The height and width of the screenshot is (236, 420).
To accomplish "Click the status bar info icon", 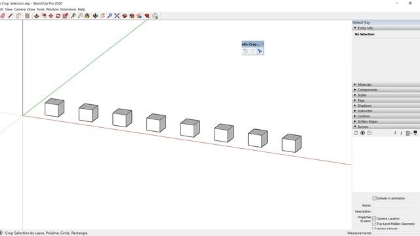I will pyautogui.click(x=1, y=233).
